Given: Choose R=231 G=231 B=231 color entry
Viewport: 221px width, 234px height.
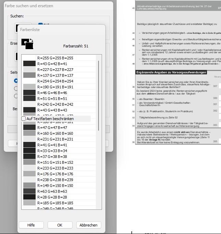Looking at the screenshot, I should (59, 139).
